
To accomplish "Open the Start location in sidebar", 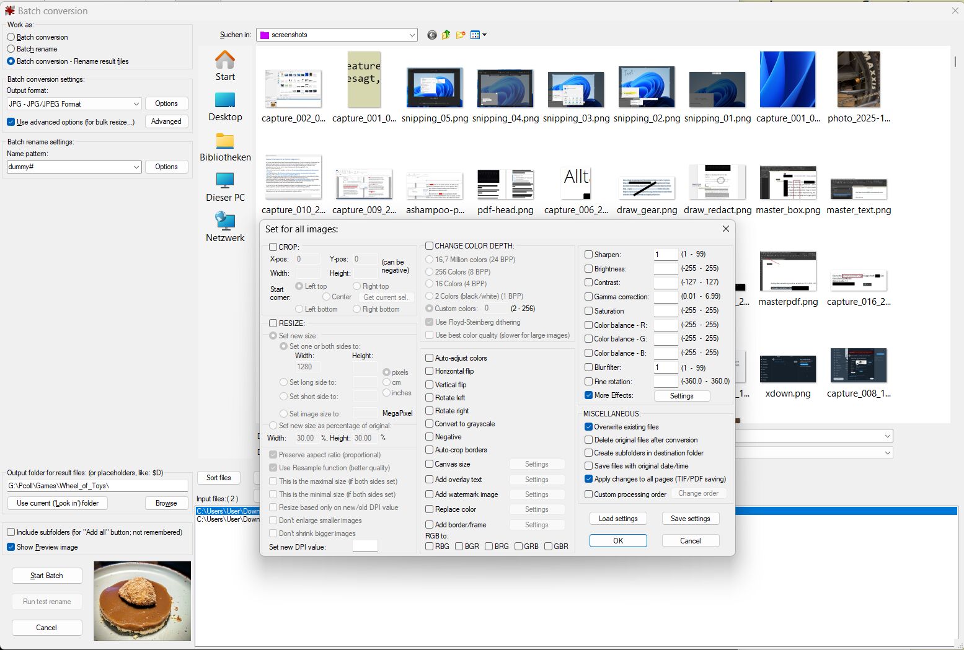I will pyautogui.click(x=225, y=66).
